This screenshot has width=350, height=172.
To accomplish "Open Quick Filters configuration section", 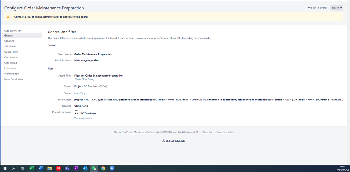I will (11, 52).
